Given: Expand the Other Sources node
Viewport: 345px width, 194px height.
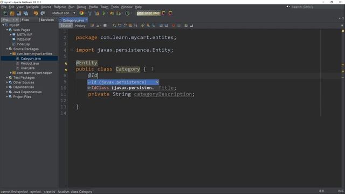Looking at the screenshot, I should click(7, 82).
